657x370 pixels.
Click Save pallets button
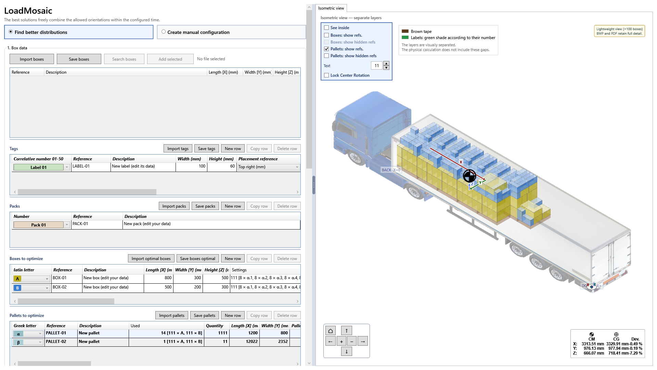point(205,315)
